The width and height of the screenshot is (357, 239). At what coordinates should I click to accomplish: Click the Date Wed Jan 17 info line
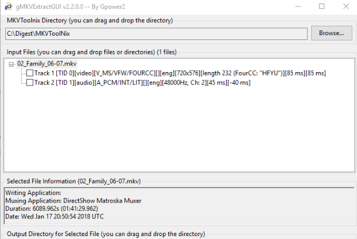55,216
